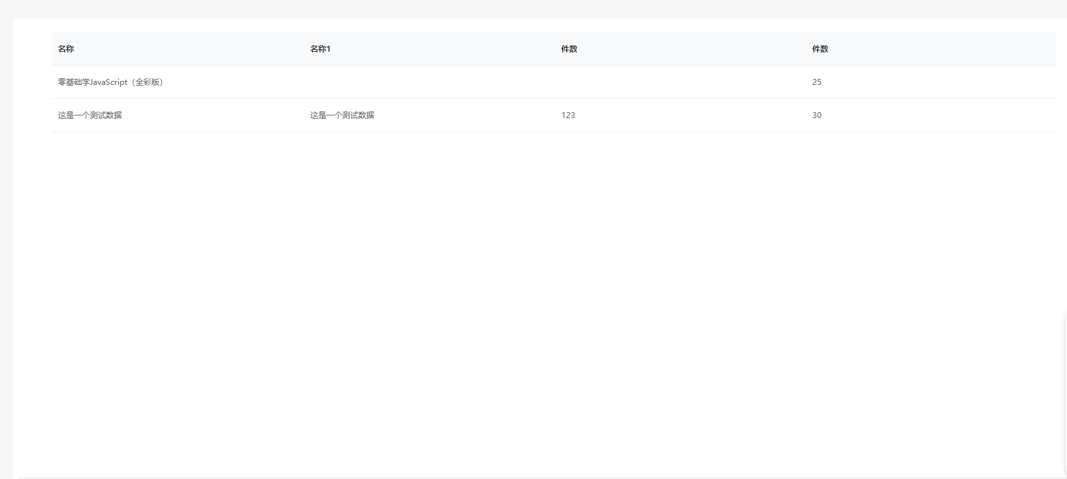Click the value 123 in the table
Image resolution: width=1067 pixels, height=479 pixels.
pyautogui.click(x=568, y=115)
